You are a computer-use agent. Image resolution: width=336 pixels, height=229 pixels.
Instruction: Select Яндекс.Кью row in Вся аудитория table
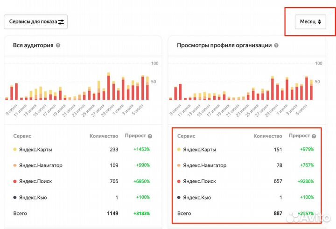[81, 197]
